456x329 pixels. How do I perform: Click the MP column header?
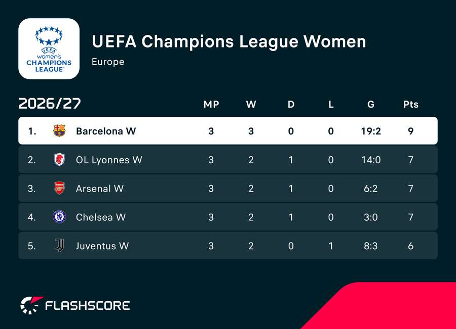coord(211,104)
